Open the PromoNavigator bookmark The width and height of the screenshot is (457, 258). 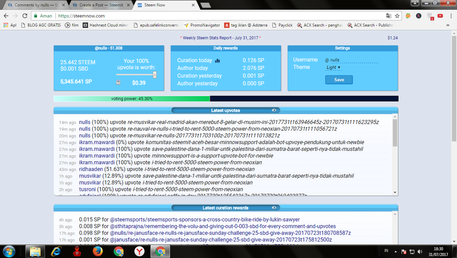[202, 25]
